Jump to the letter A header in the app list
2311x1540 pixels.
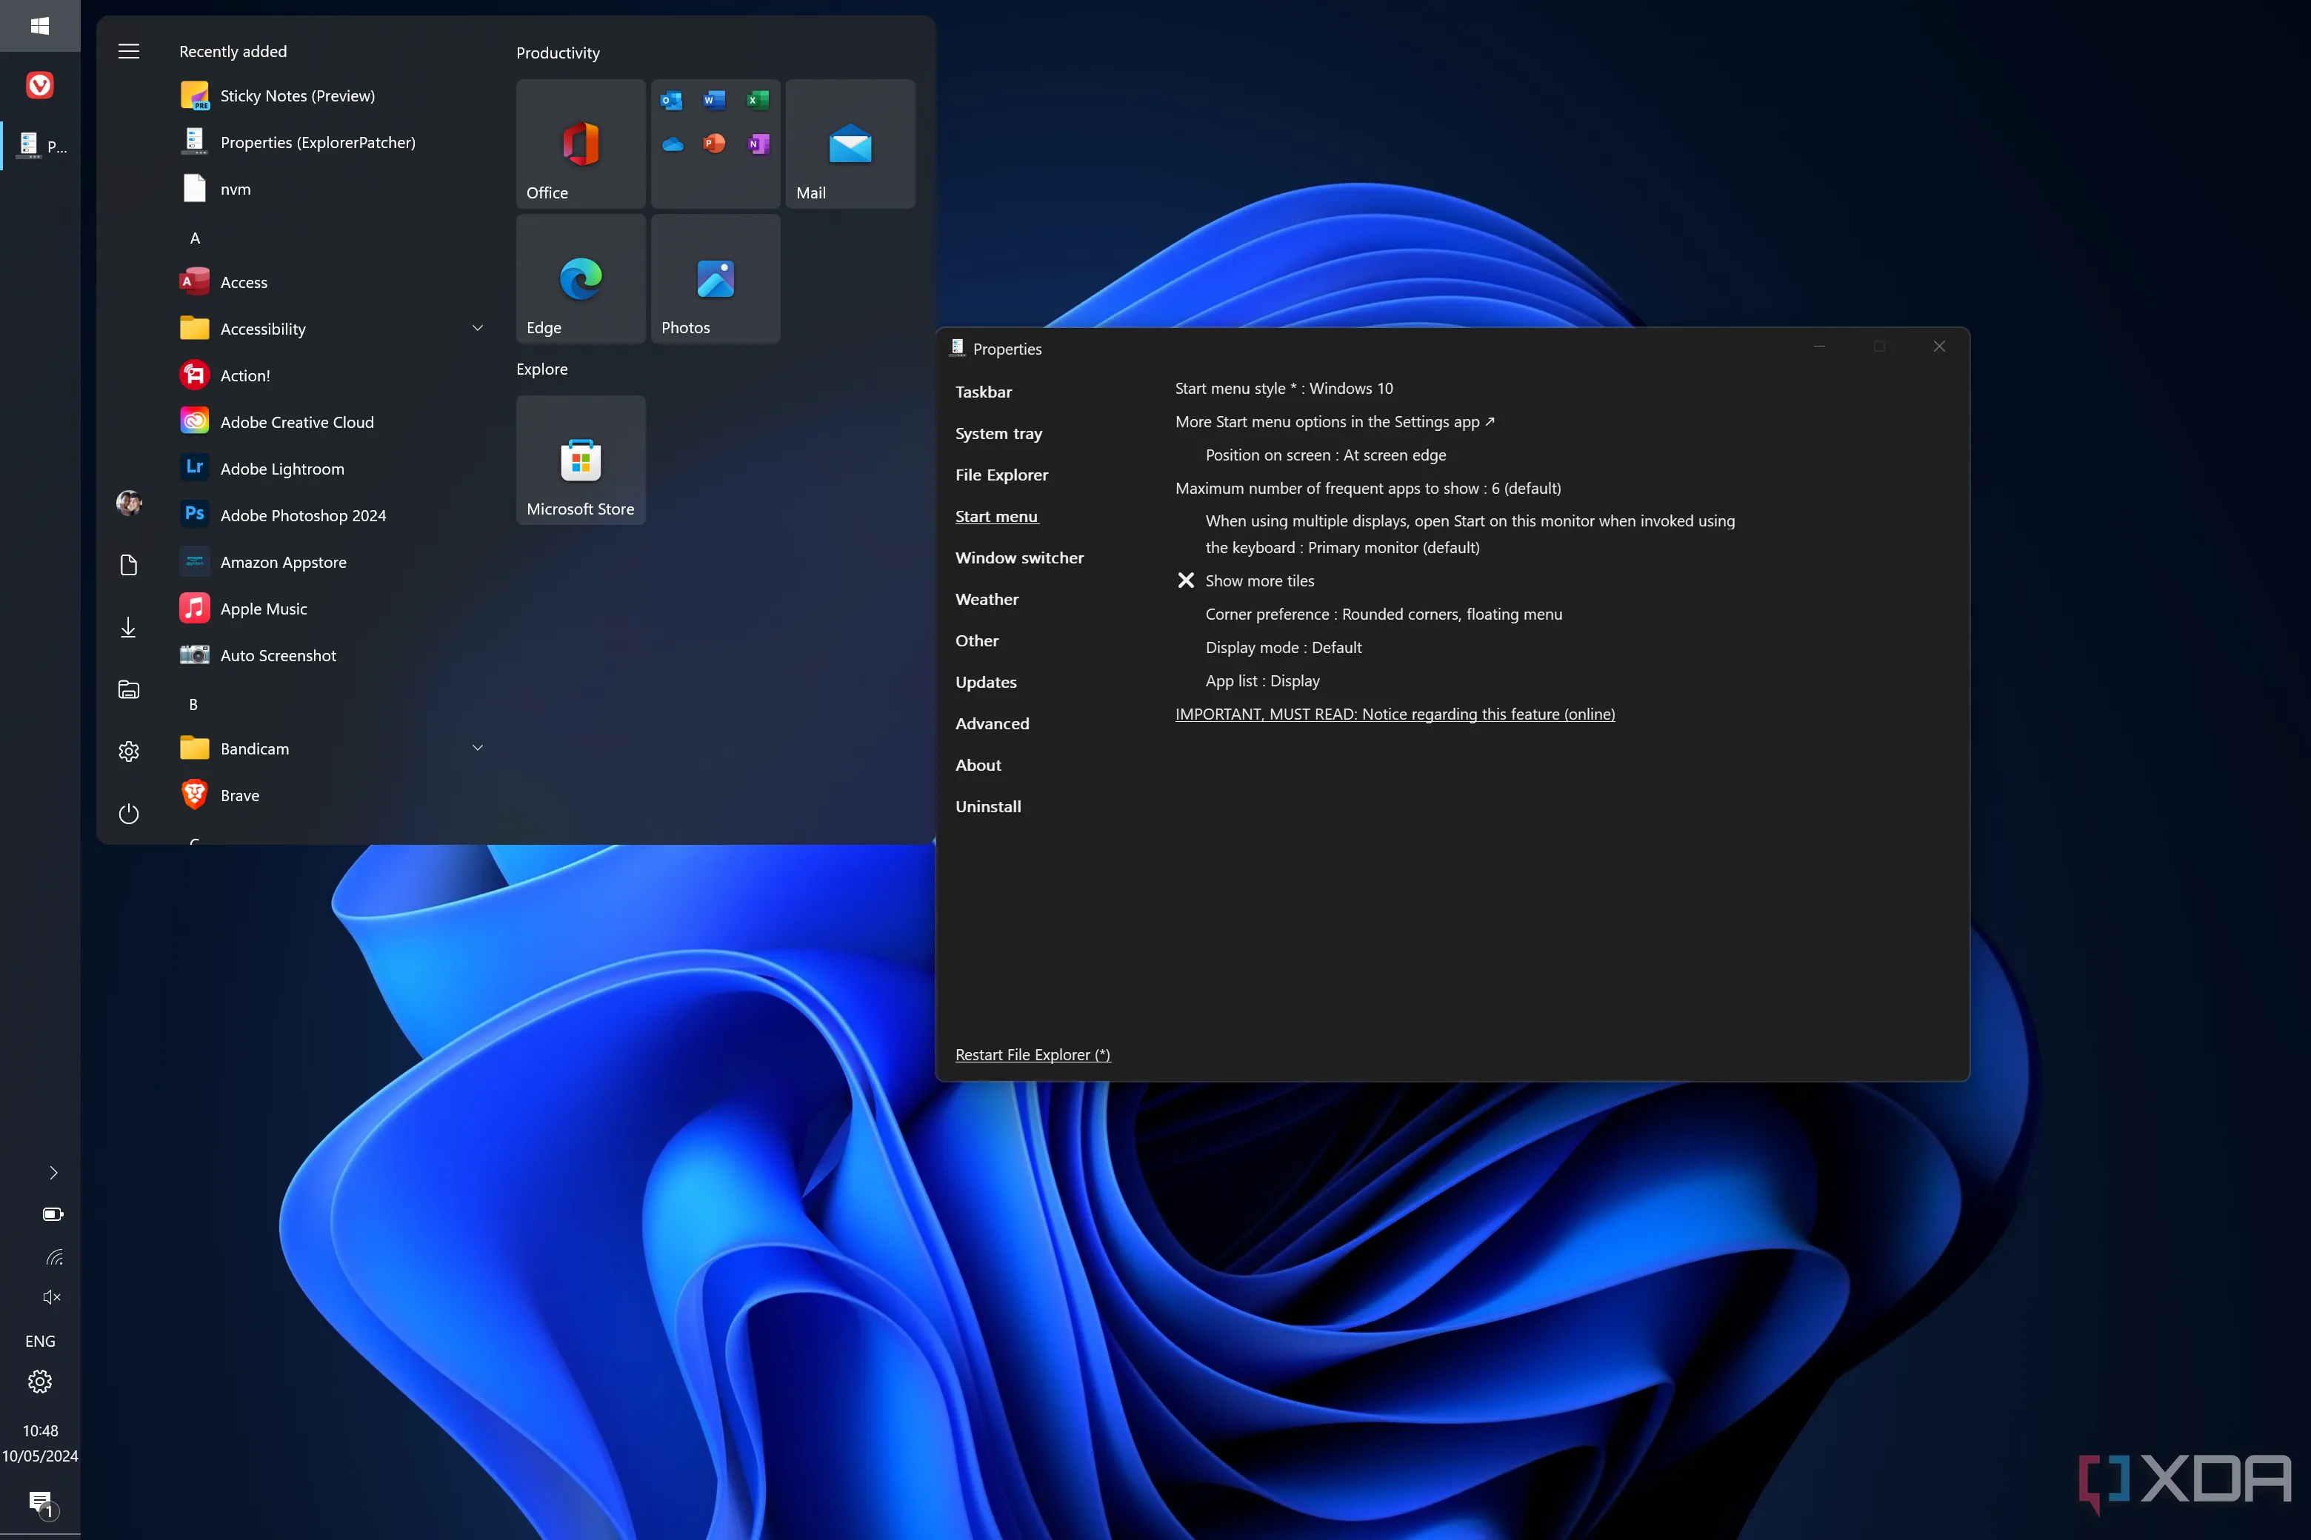[195, 238]
